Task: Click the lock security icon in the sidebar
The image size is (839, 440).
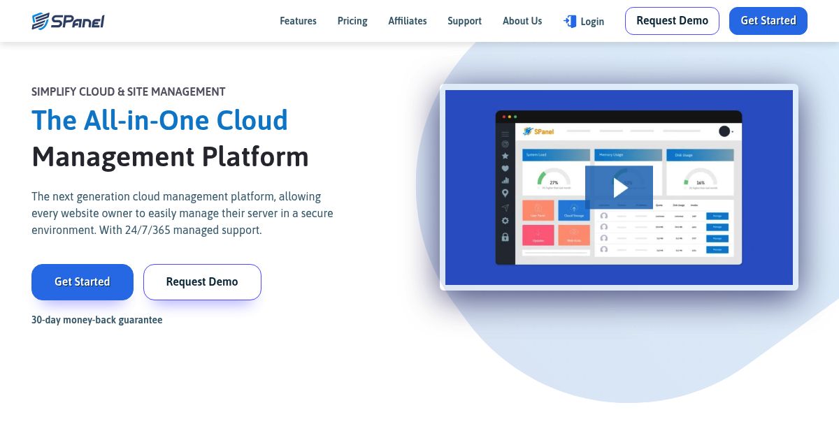Action: (x=505, y=237)
